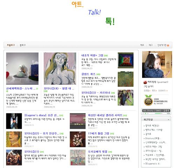Open the [Eugene's diary] post link
The height and width of the screenshot is (168, 175).
tap(41, 115)
